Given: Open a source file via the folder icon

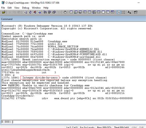Looking at the screenshot, I should tap(4, 12).
